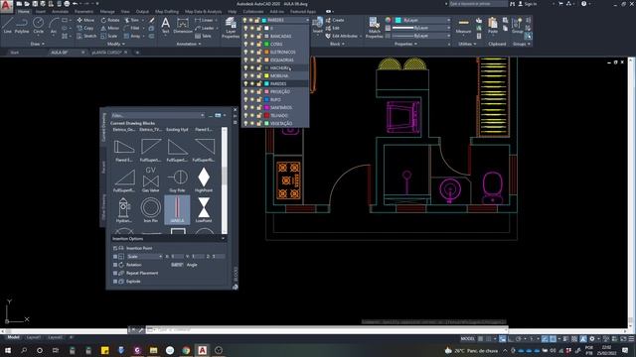This screenshot has height=357, width=636.
Task: Toggle lock icon of SANITÁRIOS layer
Action: point(258,108)
